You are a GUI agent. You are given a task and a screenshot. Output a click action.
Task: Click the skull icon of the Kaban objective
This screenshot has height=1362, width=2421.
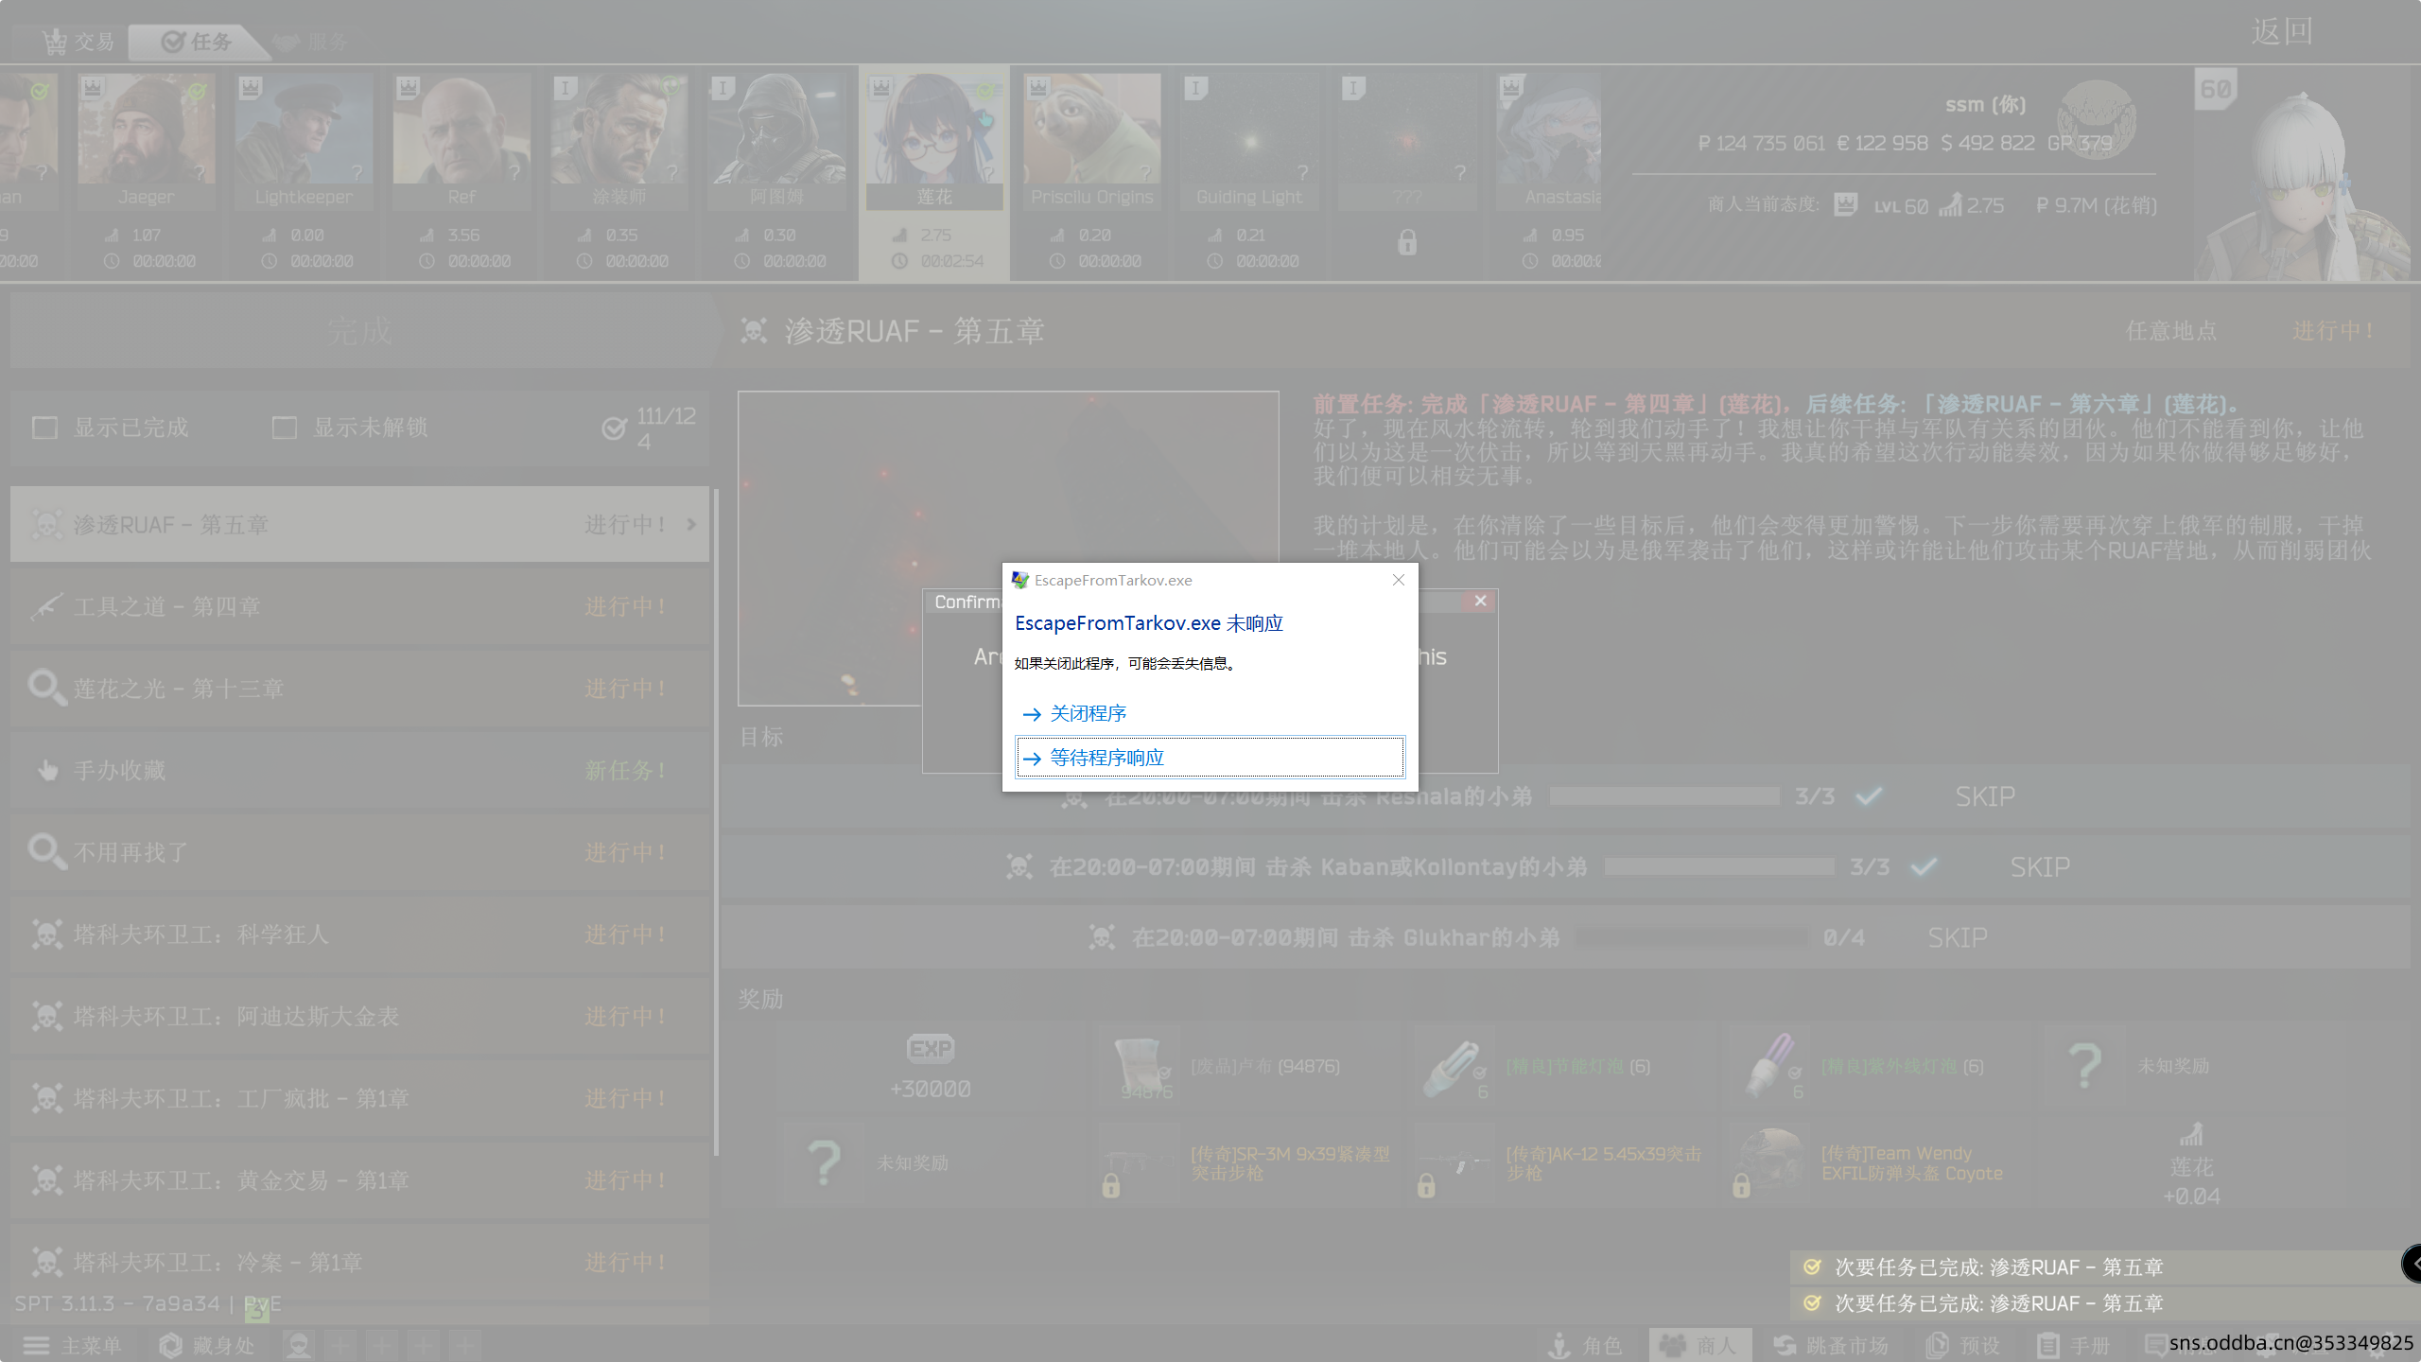click(1019, 866)
